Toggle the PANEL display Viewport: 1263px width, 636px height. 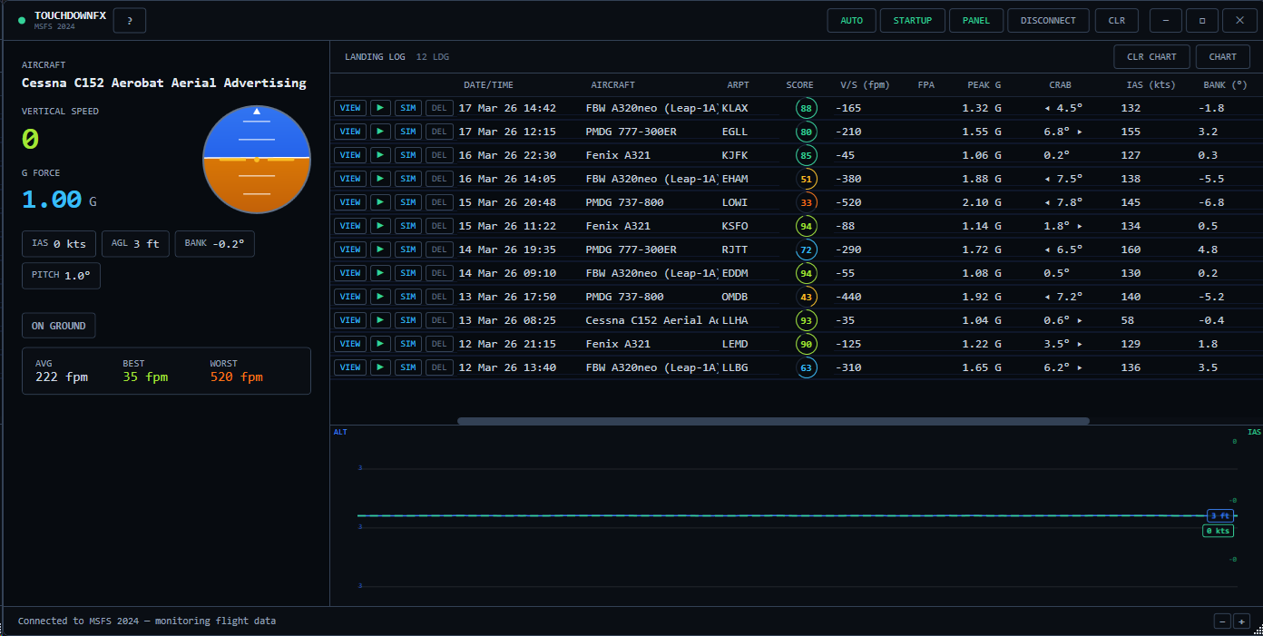coord(976,20)
